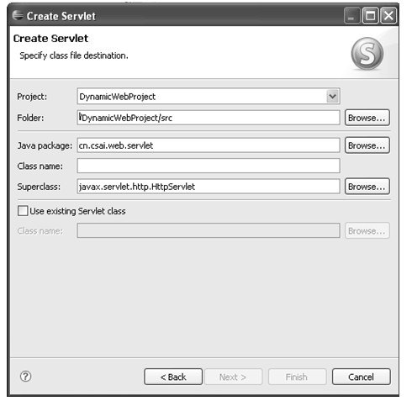412x401 pixels.
Task: Browse for the Superclass
Action: click(x=367, y=187)
